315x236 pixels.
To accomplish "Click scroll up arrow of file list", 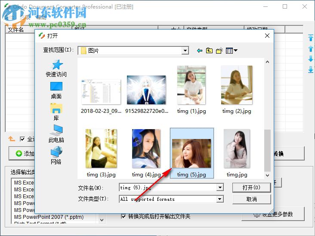I will pyautogui.click(x=267, y=62).
